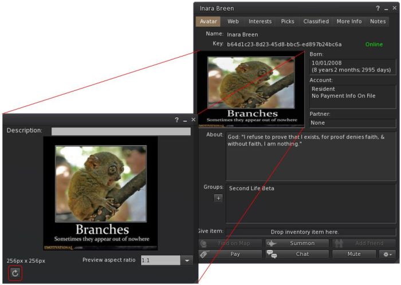
Task: Click the Summon button
Action: (297, 243)
